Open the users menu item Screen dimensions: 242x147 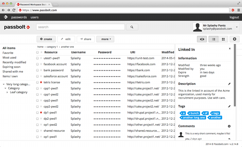pyautogui.click(x=35, y=17)
